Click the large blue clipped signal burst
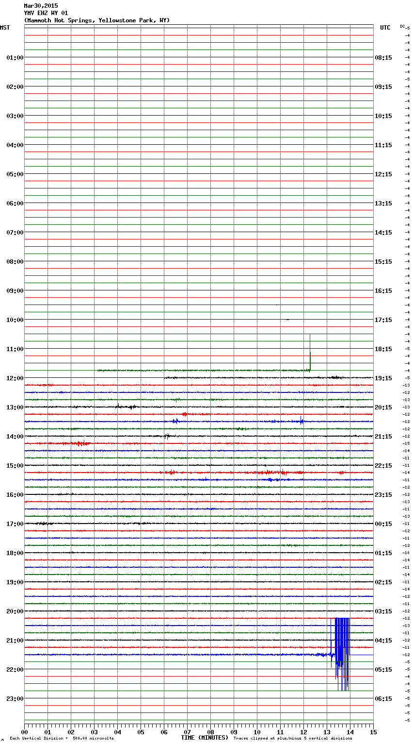The height and width of the screenshot is (745, 412). pos(342,651)
